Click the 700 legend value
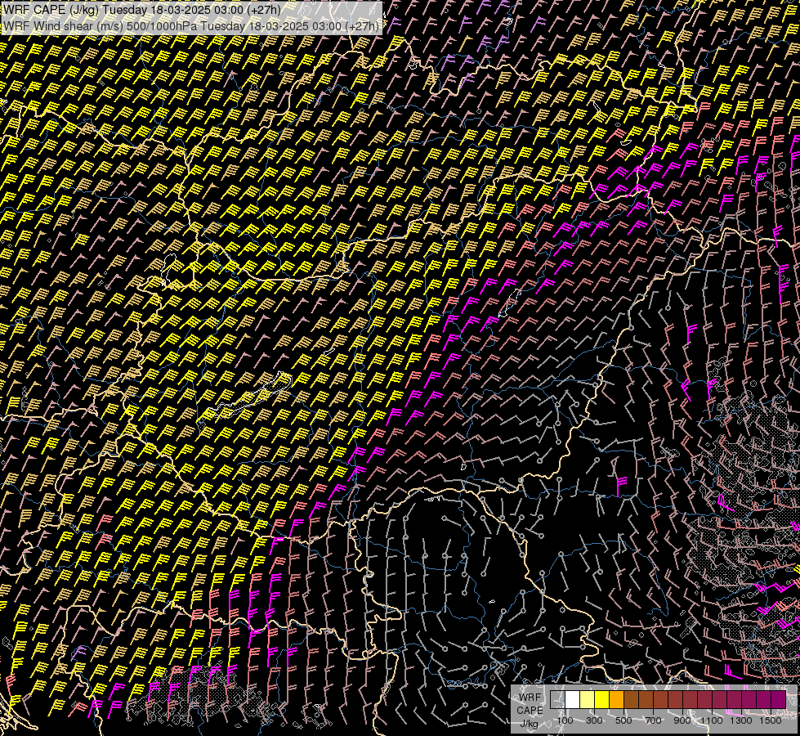This screenshot has width=800, height=736. pos(653,720)
